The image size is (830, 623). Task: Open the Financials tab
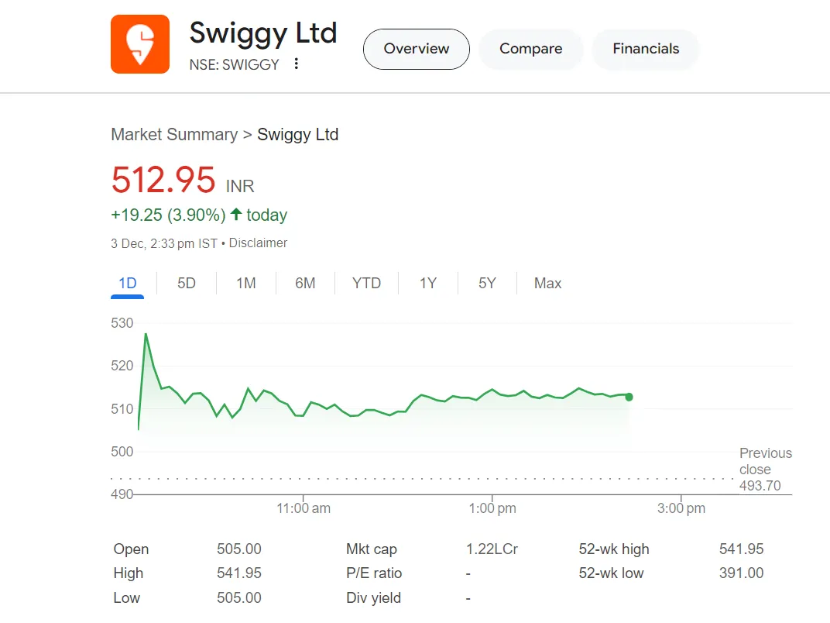click(646, 49)
